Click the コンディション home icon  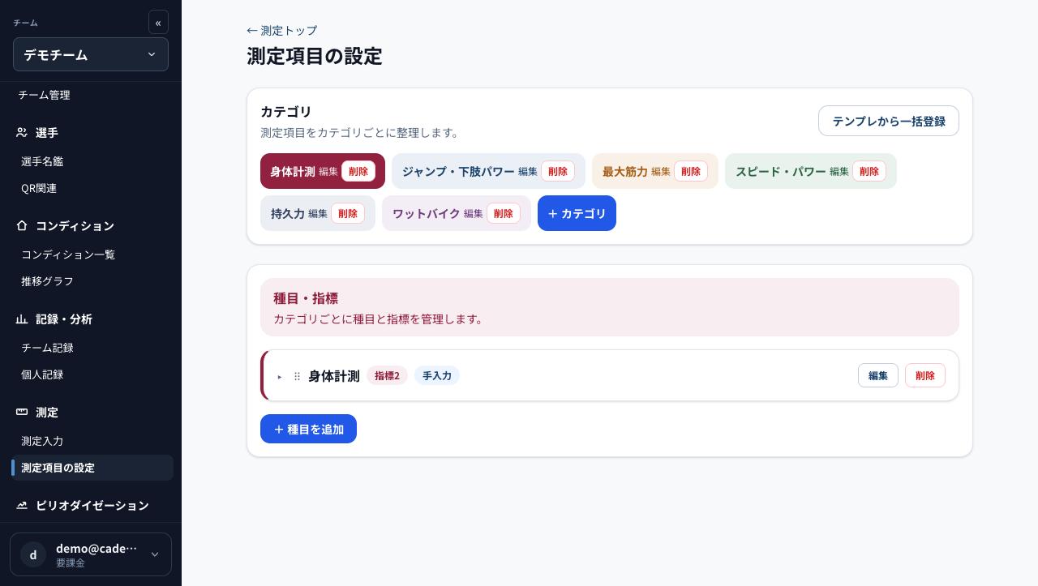(x=22, y=225)
